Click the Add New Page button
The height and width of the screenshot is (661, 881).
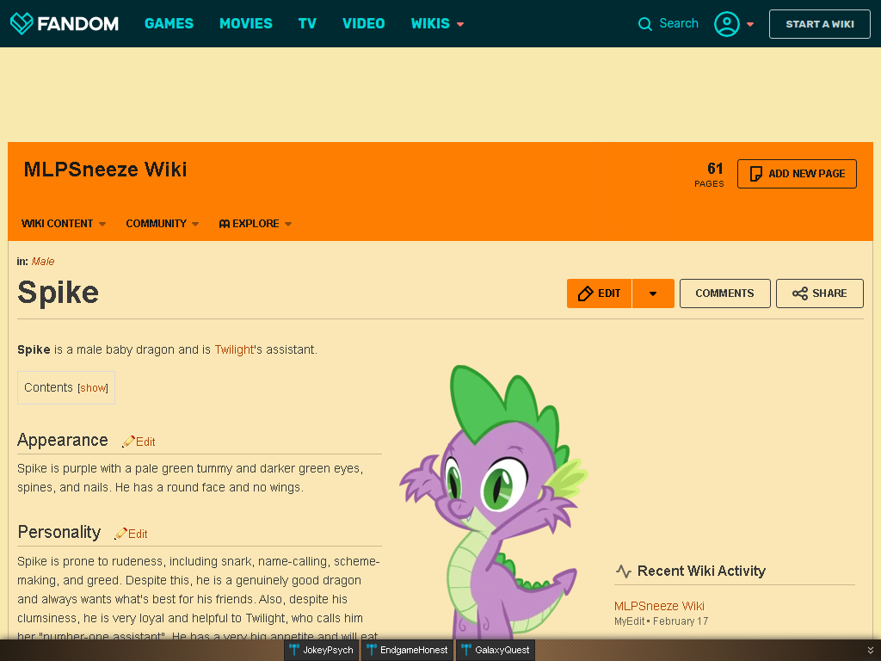tap(797, 174)
